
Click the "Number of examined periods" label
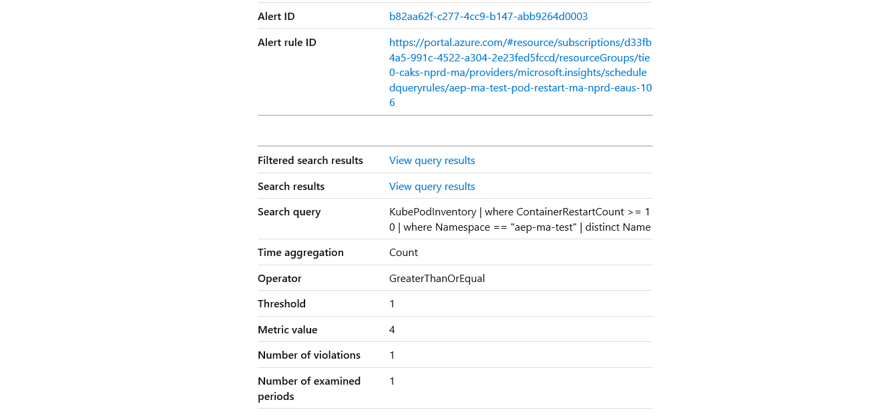pos(308,389)
